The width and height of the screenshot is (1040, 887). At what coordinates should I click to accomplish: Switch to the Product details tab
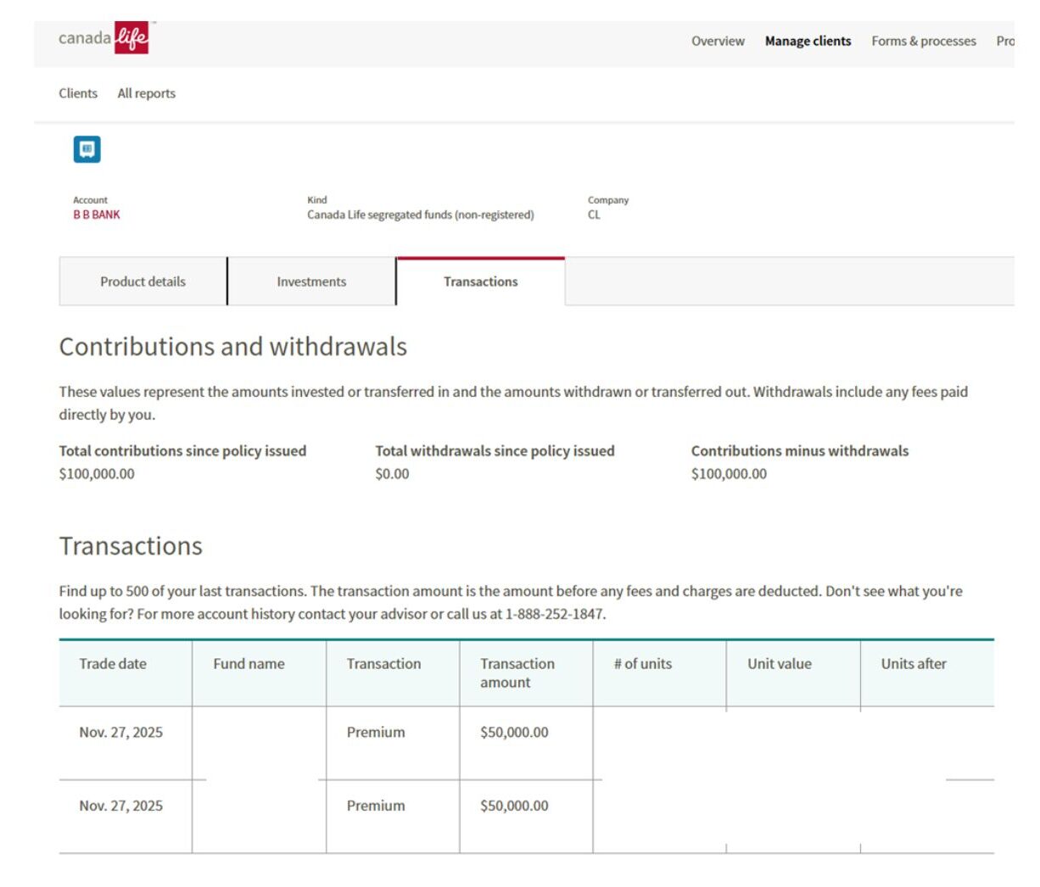[142, 281]
